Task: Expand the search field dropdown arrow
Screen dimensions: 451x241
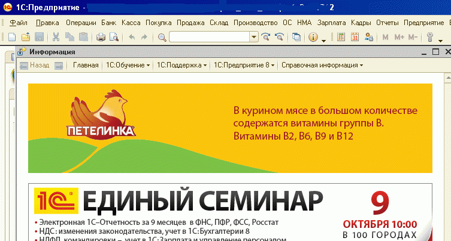Action: pyautogui.click(x=254, y=37)
